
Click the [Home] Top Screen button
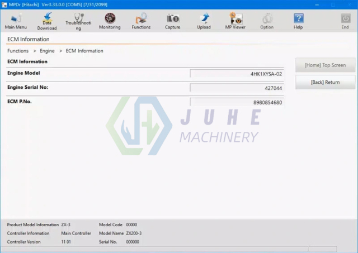[325, 65]
